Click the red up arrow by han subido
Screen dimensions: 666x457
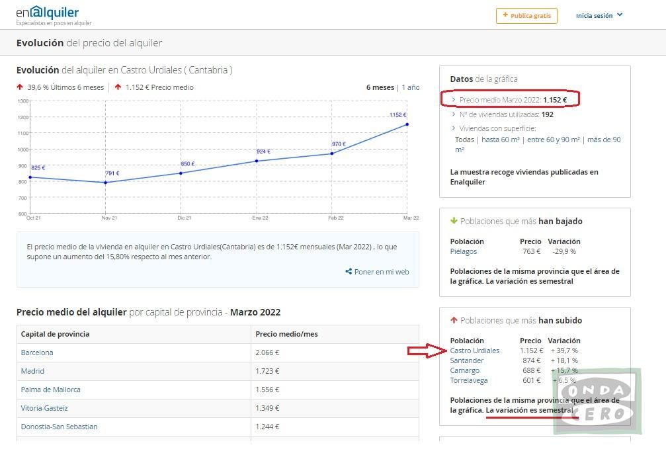coord(454,320)
